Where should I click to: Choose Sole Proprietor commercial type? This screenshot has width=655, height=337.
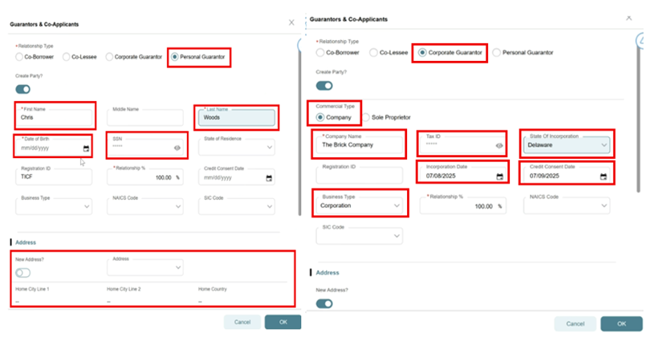366,117
